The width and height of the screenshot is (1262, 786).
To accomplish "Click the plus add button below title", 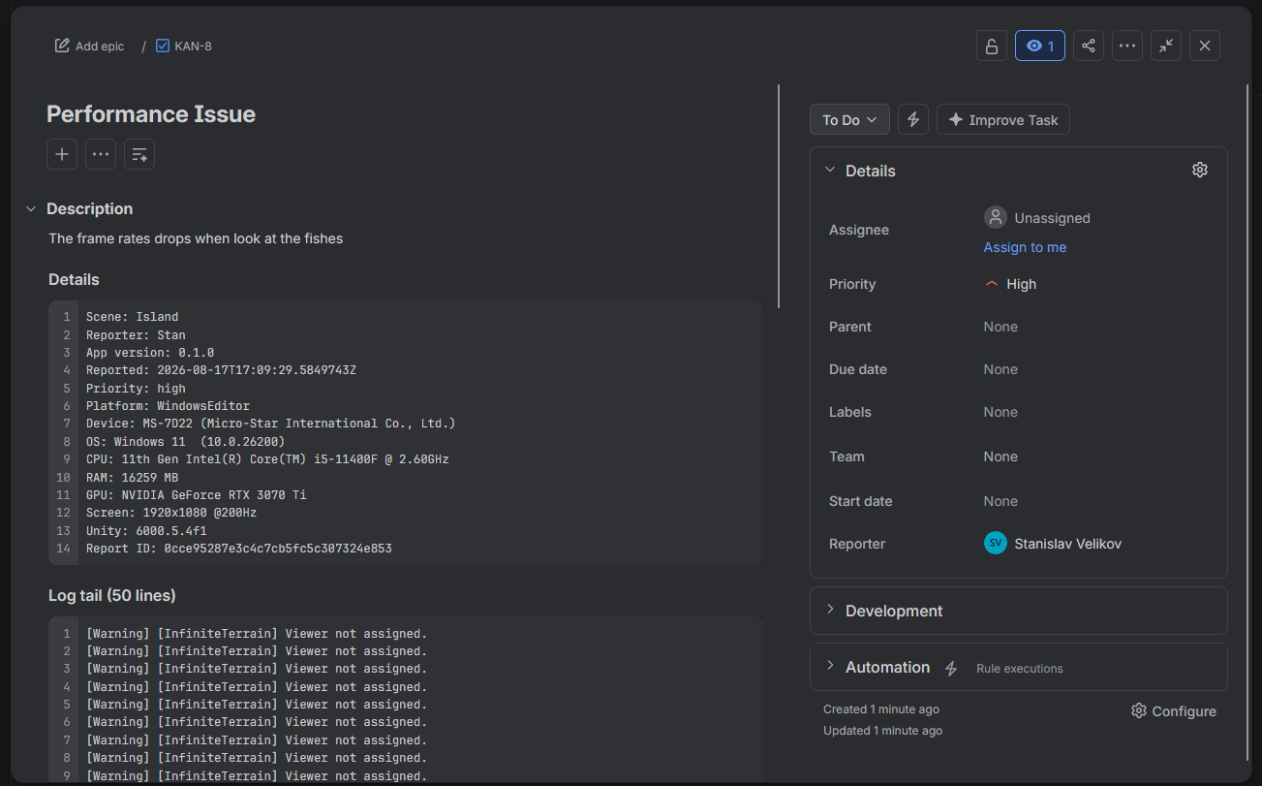I will point(62,154).
